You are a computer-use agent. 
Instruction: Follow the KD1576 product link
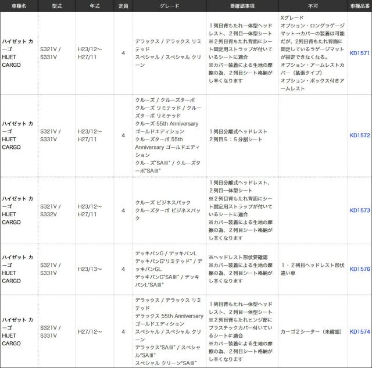tap(360, 269)
